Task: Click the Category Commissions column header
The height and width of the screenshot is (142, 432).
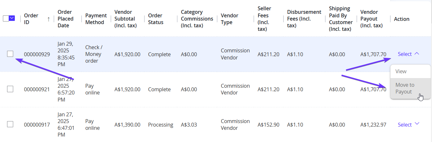Action: pos(197,19)
